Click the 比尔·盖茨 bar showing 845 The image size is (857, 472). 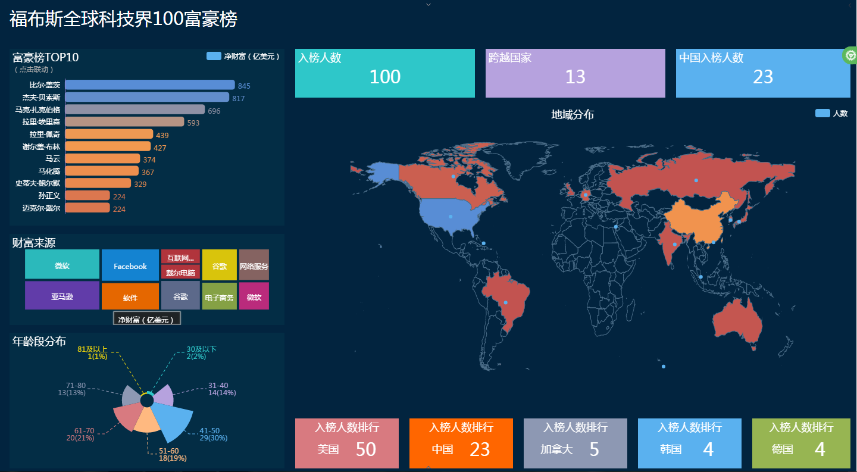tap(150, 85)
